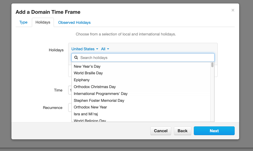Switch to the Type tab
Screen dimensions: 253x151
click(23, 22)
